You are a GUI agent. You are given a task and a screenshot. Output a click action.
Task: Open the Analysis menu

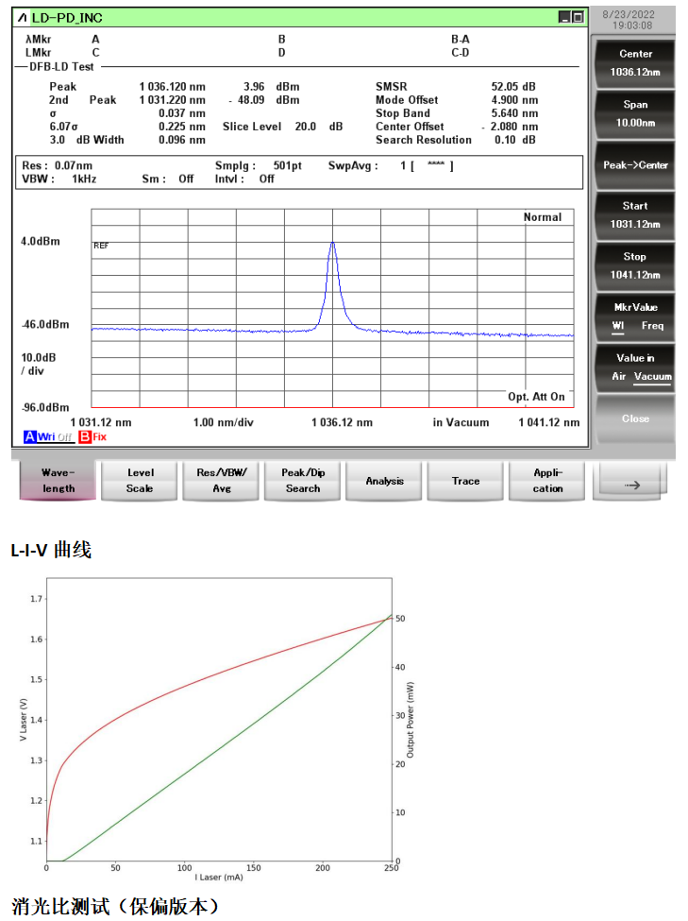coord(384,481)
